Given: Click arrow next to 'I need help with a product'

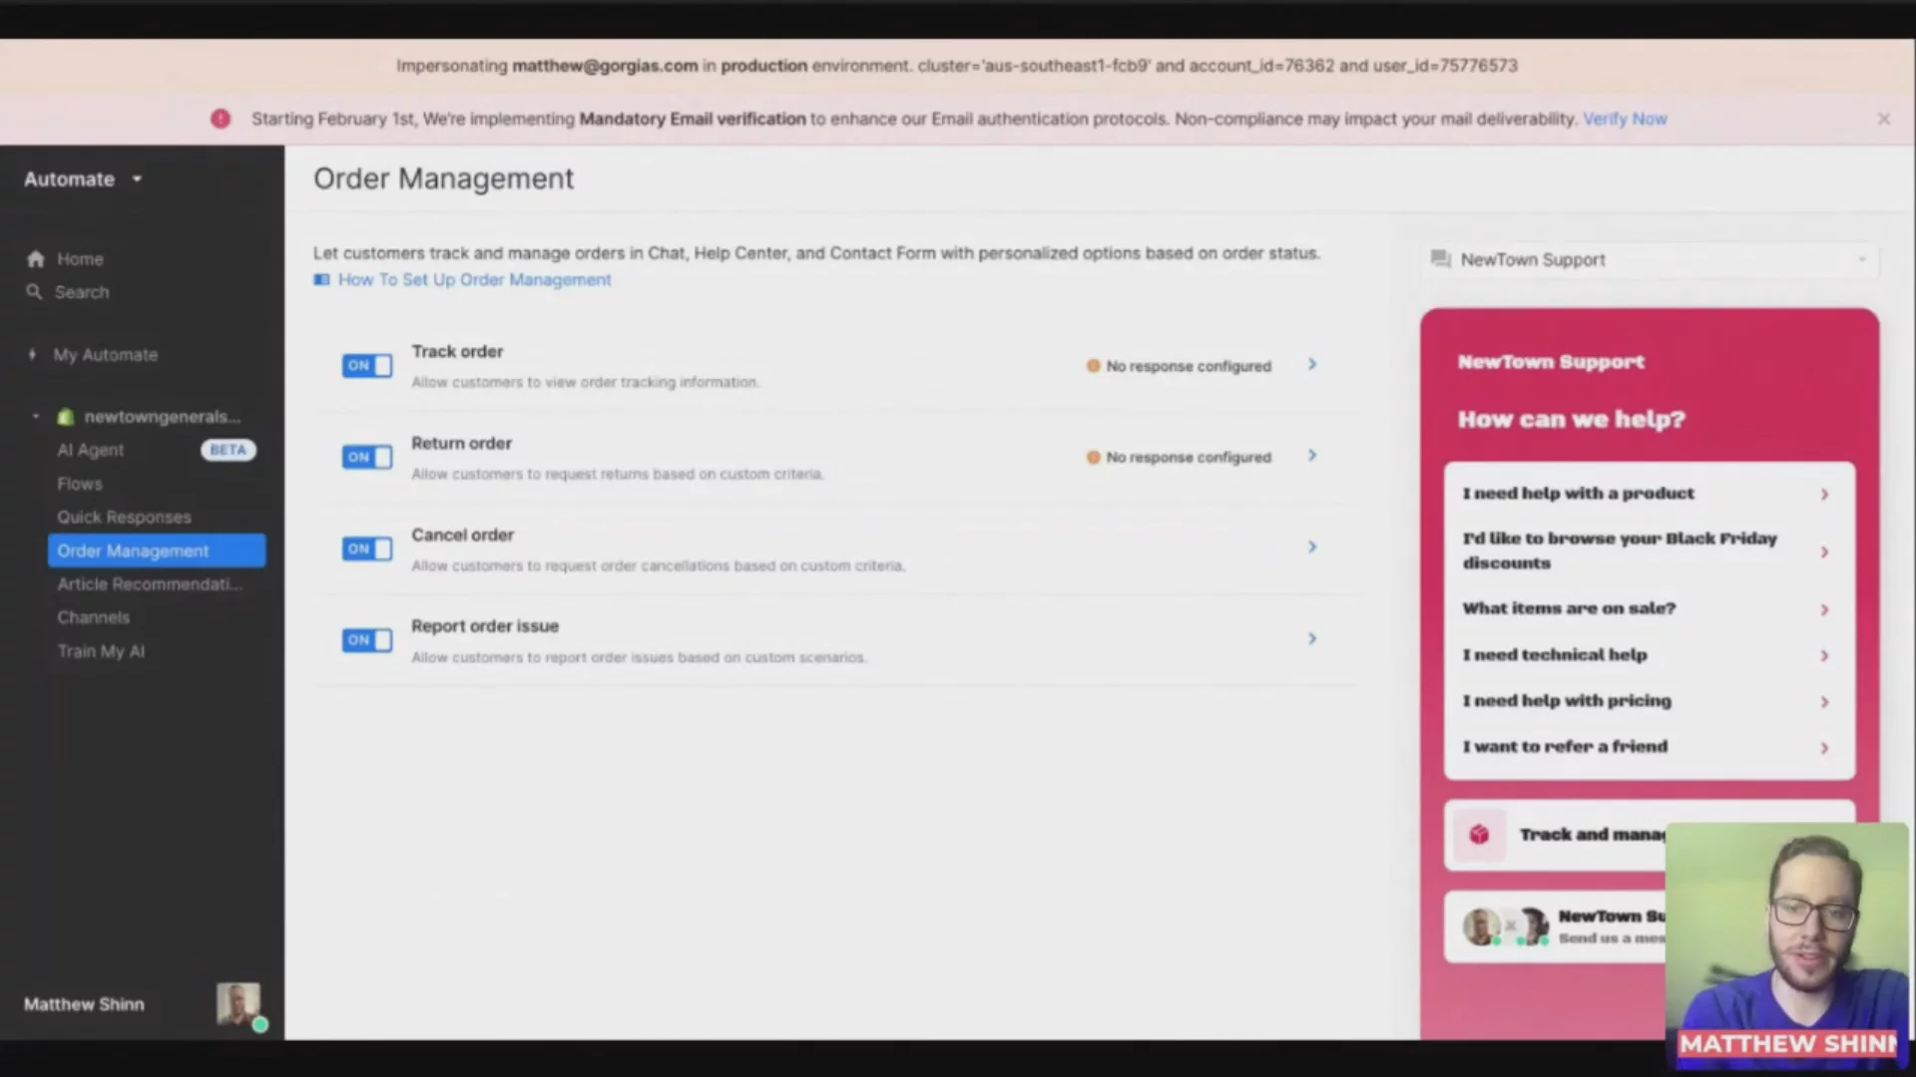Looking at the screenshot, I should (1824, 495).
